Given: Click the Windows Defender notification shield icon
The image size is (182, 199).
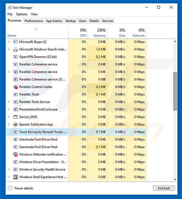Looking at the screenshot, I should coord(15,155).
